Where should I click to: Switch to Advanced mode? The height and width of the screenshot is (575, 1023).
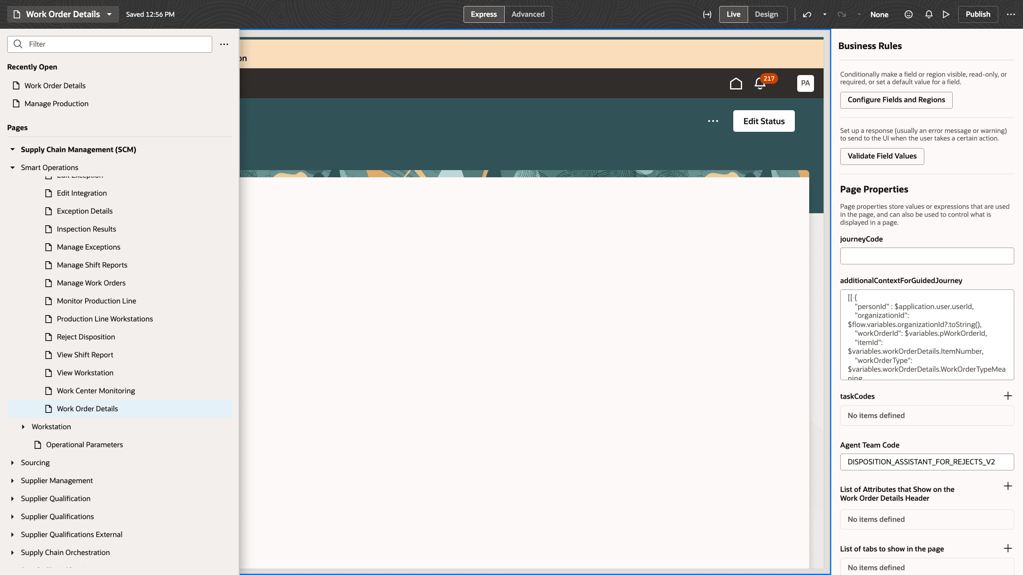pyautogui.click(x=528, y=14)
